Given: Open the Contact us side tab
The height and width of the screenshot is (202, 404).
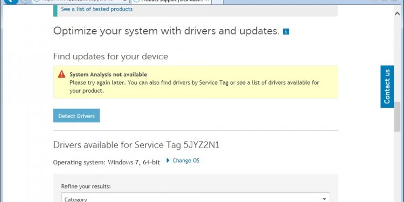Looking at the screenshot, I should [387, 87].
